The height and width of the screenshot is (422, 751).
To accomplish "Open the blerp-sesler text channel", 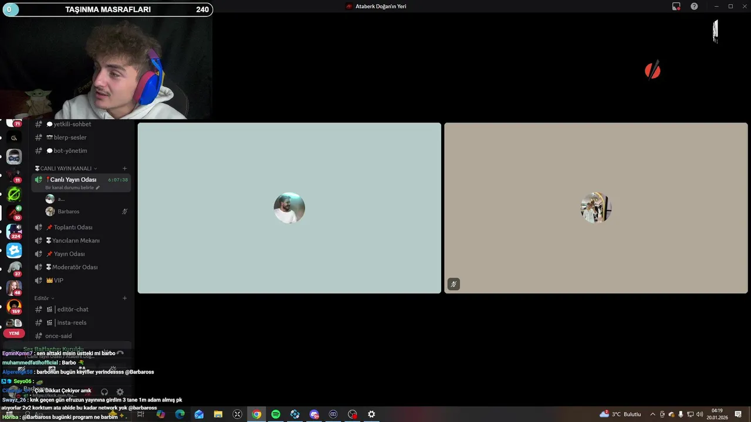I will (x=82, y=137).
